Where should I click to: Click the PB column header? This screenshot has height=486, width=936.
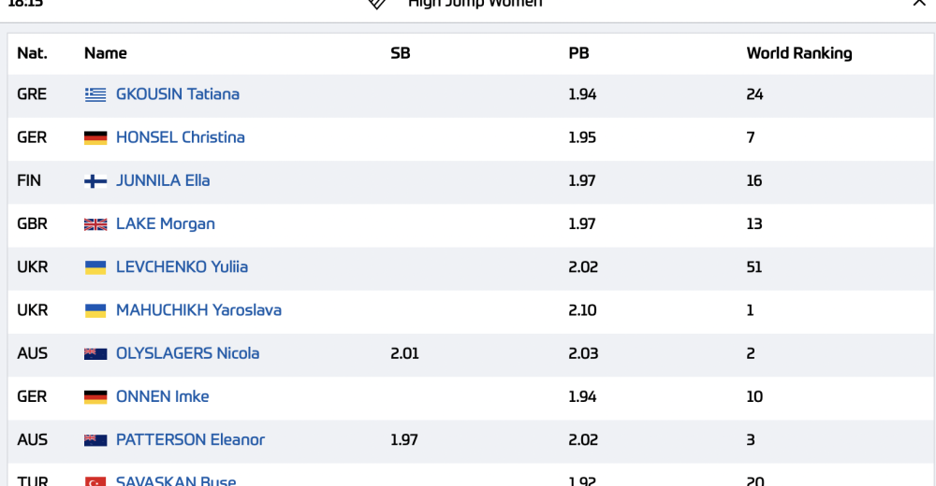click(578, 53)
